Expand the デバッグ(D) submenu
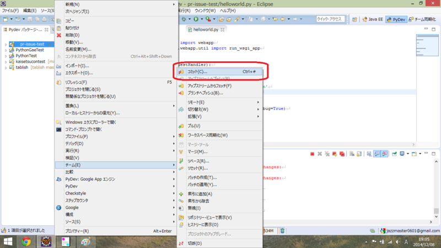441x248 pixels. click(x=116, y=144)
